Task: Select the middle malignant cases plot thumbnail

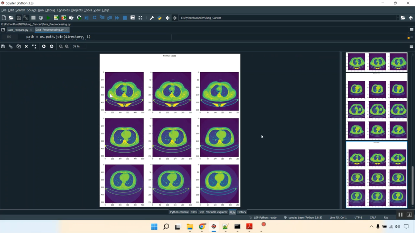Action: (x=377, y=107)
